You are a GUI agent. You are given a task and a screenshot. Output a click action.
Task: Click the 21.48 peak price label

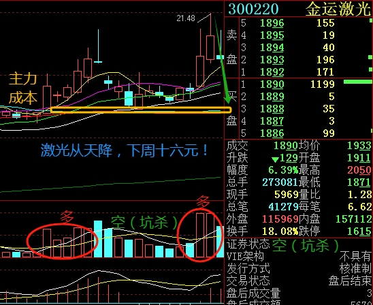point(186,18)
